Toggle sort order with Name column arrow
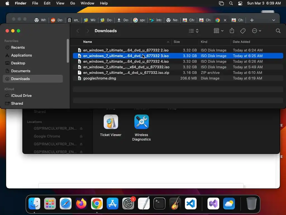The image size is (286, 215). click(x=168, y=42)
